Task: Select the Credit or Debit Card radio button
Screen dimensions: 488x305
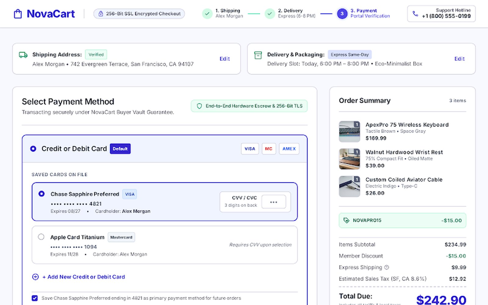Action: coord(33,149)
